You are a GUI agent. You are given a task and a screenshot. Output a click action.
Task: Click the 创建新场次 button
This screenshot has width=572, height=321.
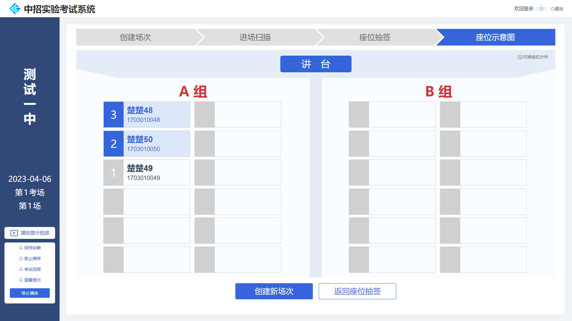(274, 291)
